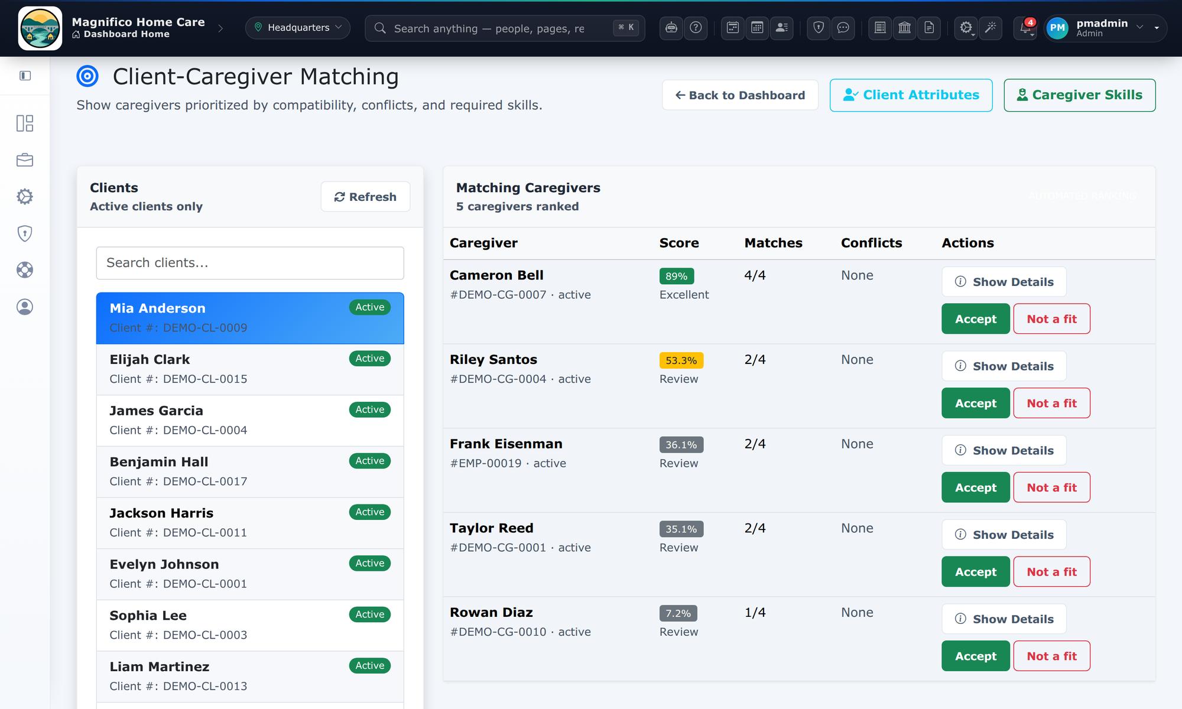The height and width of the screenshot is (709, 1182).
Task: Open the document file icon in toolbar
Action: point(929,28)
